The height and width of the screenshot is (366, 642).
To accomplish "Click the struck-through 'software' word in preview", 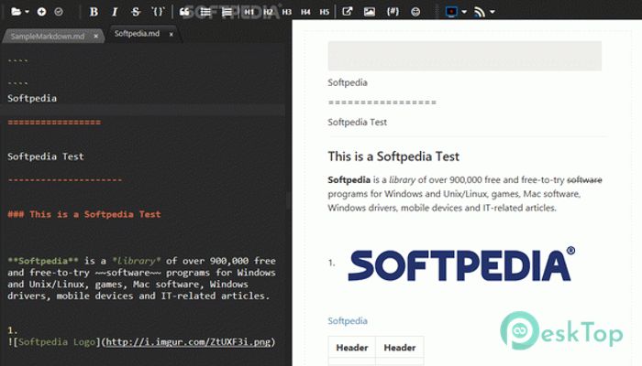I will click(584, 179).
